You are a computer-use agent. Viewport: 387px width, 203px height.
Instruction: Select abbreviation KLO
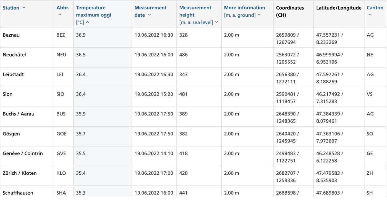tap(61, 173)
